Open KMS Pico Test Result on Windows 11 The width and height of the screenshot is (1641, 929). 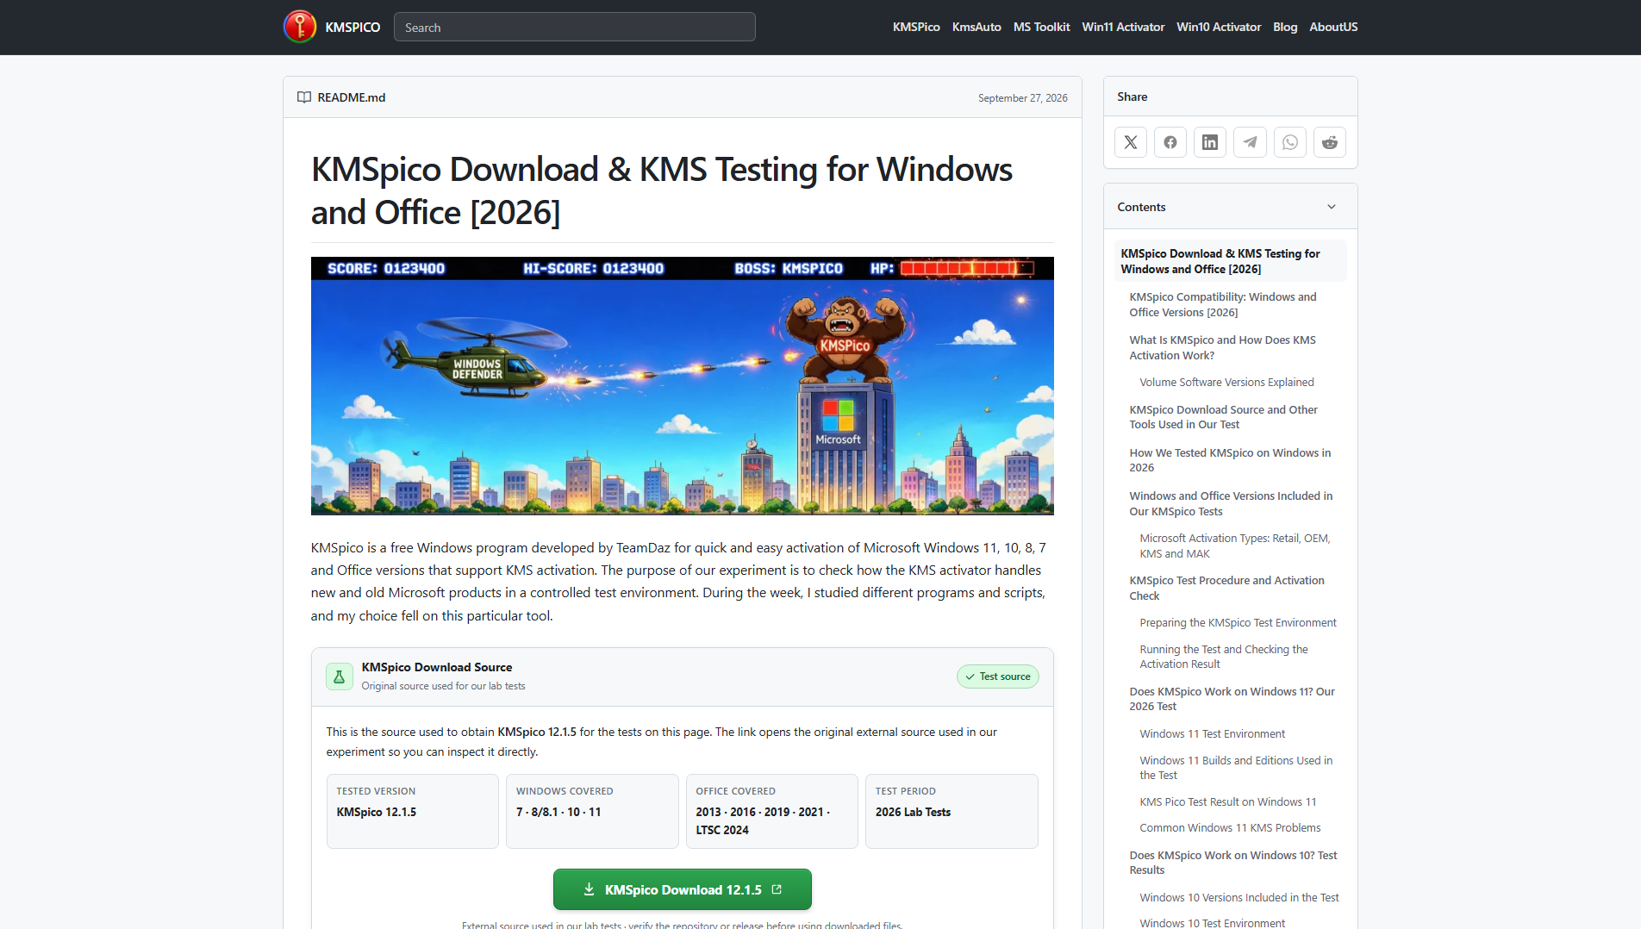pyautogui.click(x=1228, y=801)
